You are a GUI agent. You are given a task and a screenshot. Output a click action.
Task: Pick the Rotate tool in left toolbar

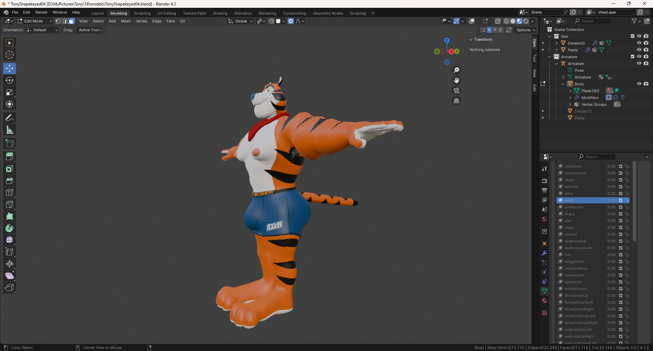coord(10,80)
